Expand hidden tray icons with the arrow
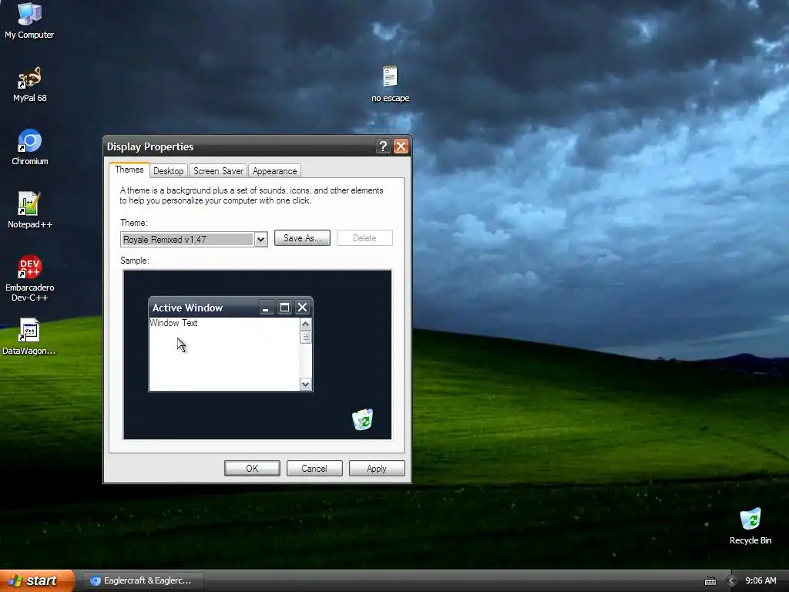Screen dimensions: 789x592 [732, 581]
